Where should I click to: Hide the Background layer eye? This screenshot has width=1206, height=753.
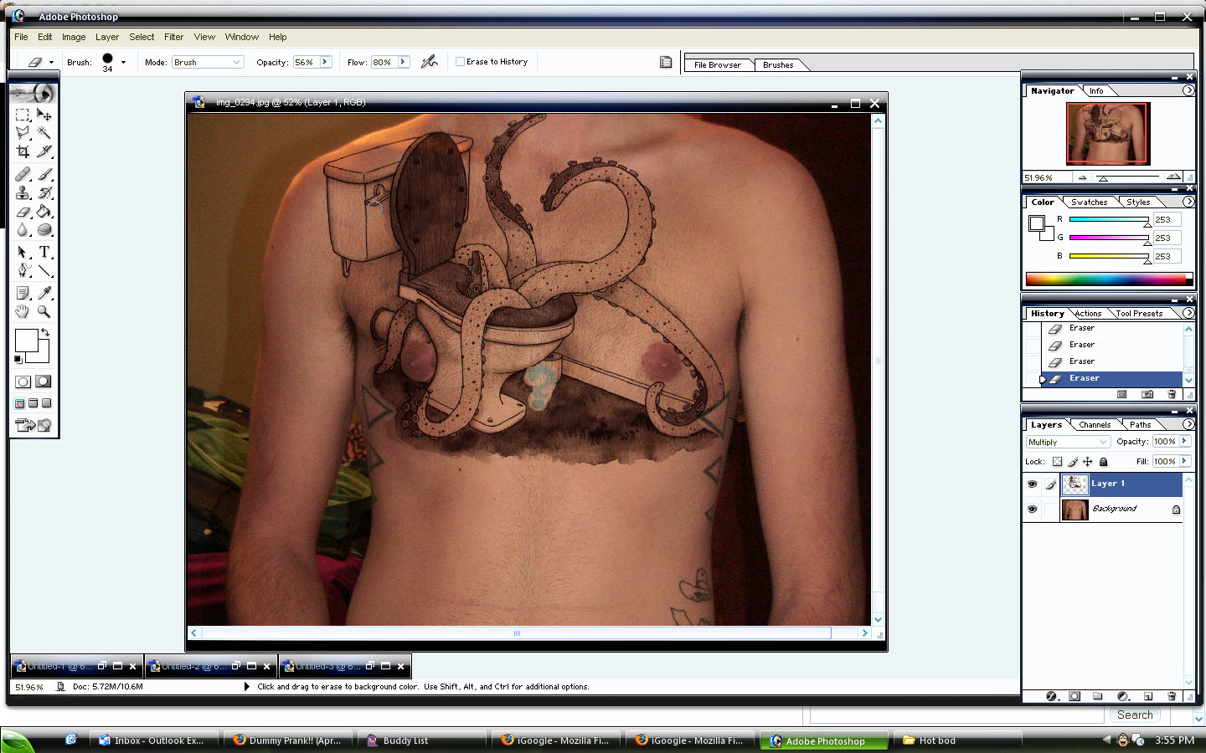tap(1032, 509)
